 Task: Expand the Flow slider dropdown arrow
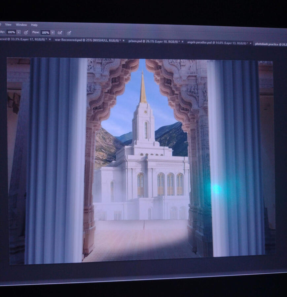click(53, 33)
